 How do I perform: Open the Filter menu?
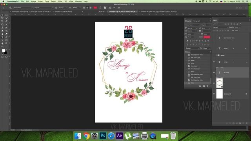[60, 1]
